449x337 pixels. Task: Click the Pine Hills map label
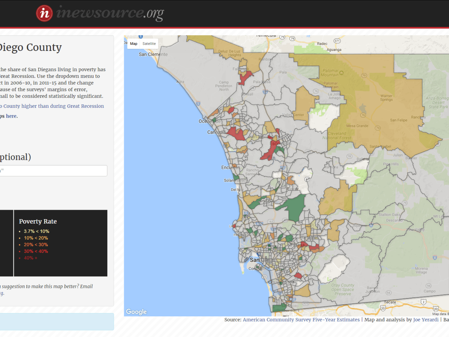click(x=390, y=164)
